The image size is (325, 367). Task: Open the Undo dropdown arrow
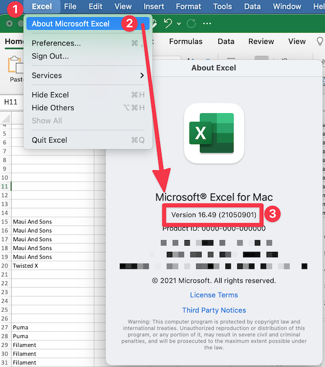[179, 24]
